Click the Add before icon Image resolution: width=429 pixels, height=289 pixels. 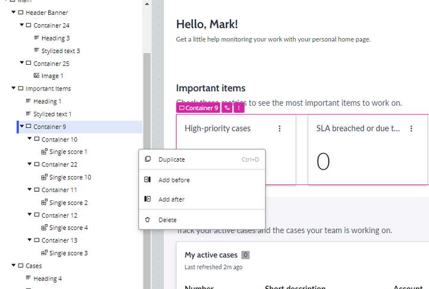(147, 180)
